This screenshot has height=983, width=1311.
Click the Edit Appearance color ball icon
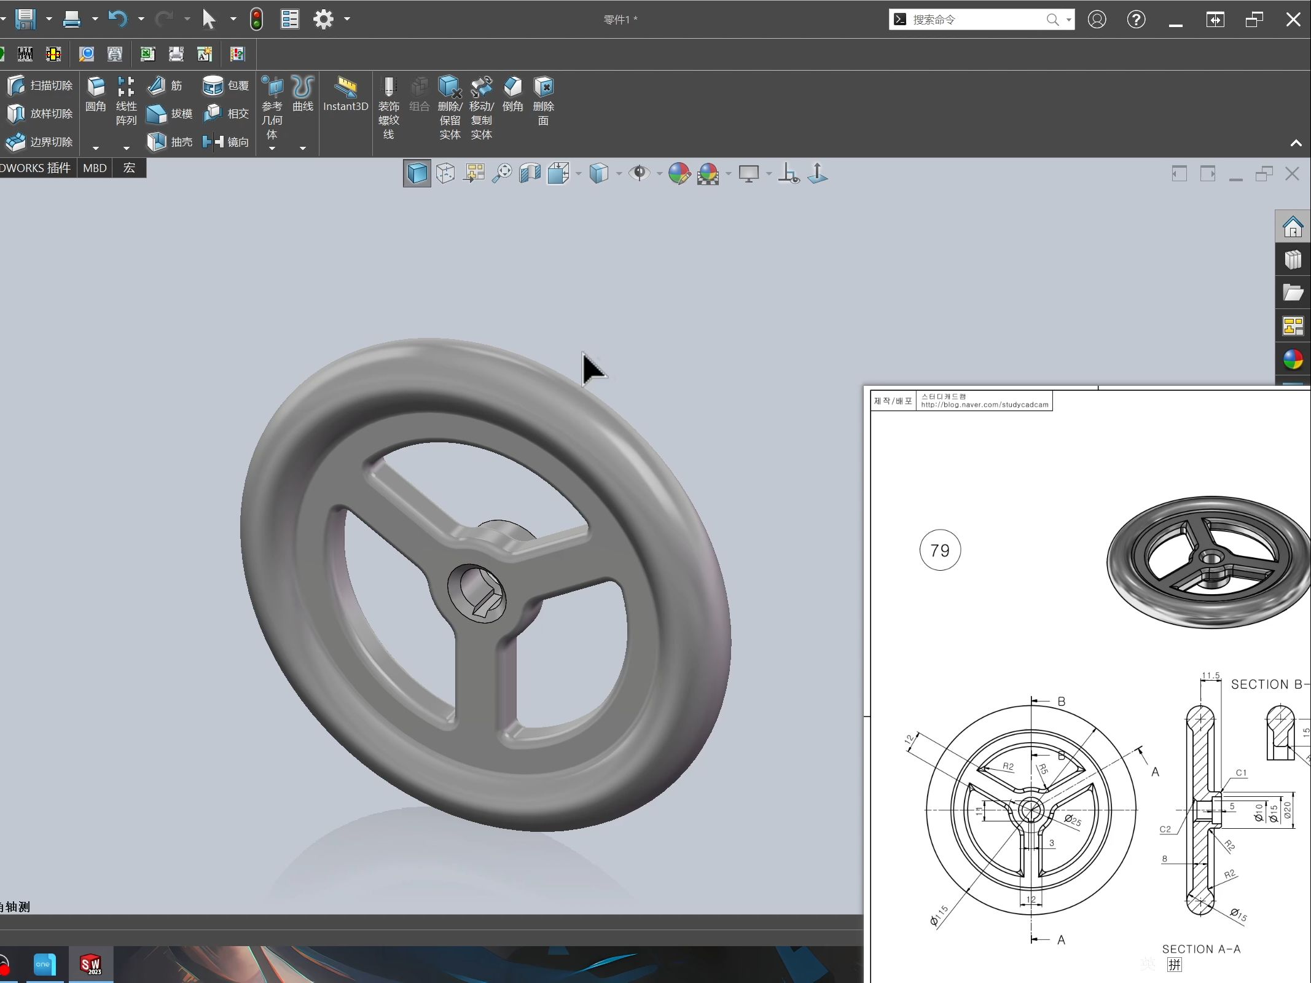click(x=679, y=173)
